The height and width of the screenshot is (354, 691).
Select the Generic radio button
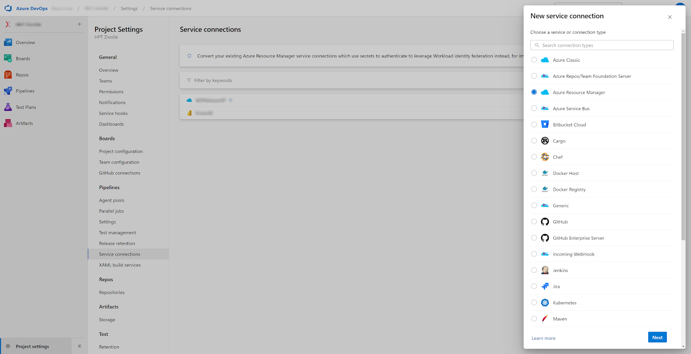(x=534, y=205)
